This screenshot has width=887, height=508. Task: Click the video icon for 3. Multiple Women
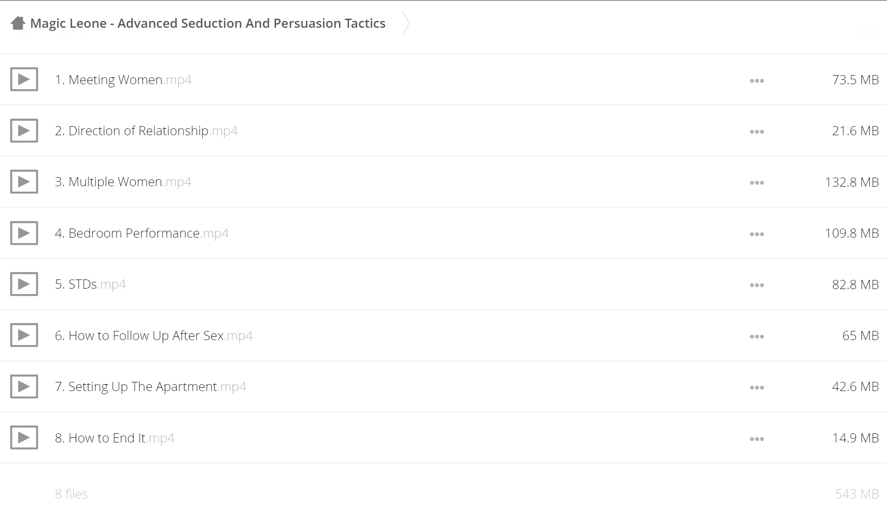pyautogui.click(x=24, y=182)
